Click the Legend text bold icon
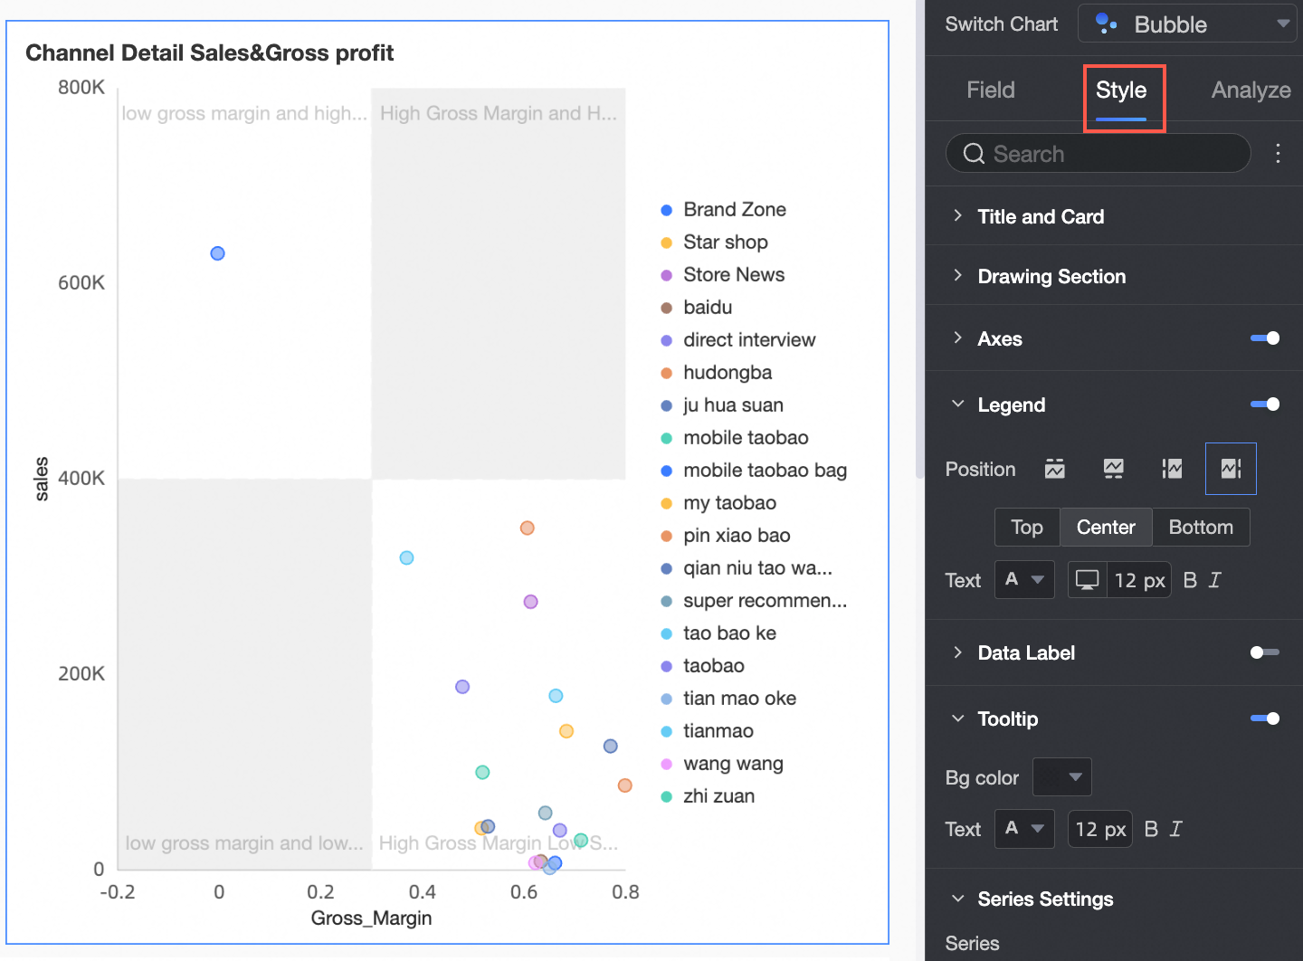The width and height of the screenshot is (1303, 961). 1190,580
